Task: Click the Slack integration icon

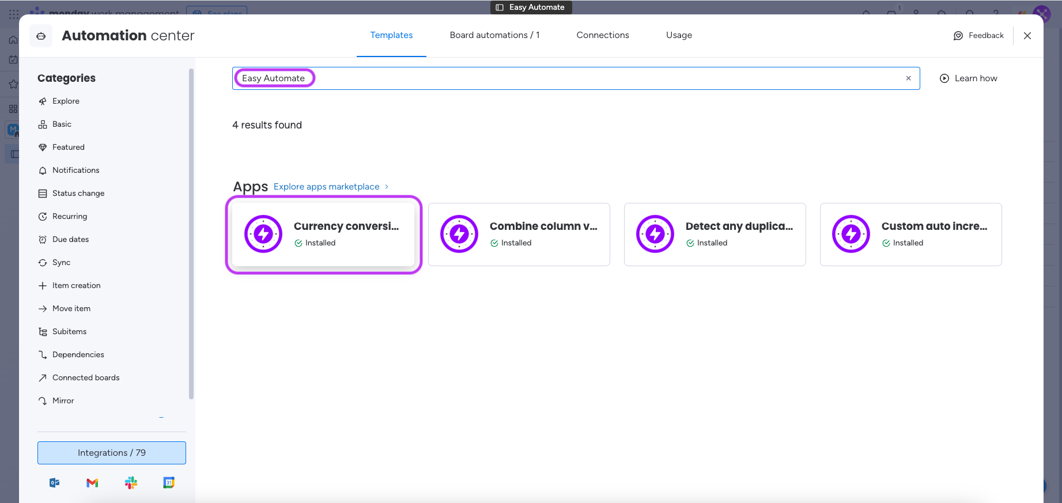Action: [131, 483]
